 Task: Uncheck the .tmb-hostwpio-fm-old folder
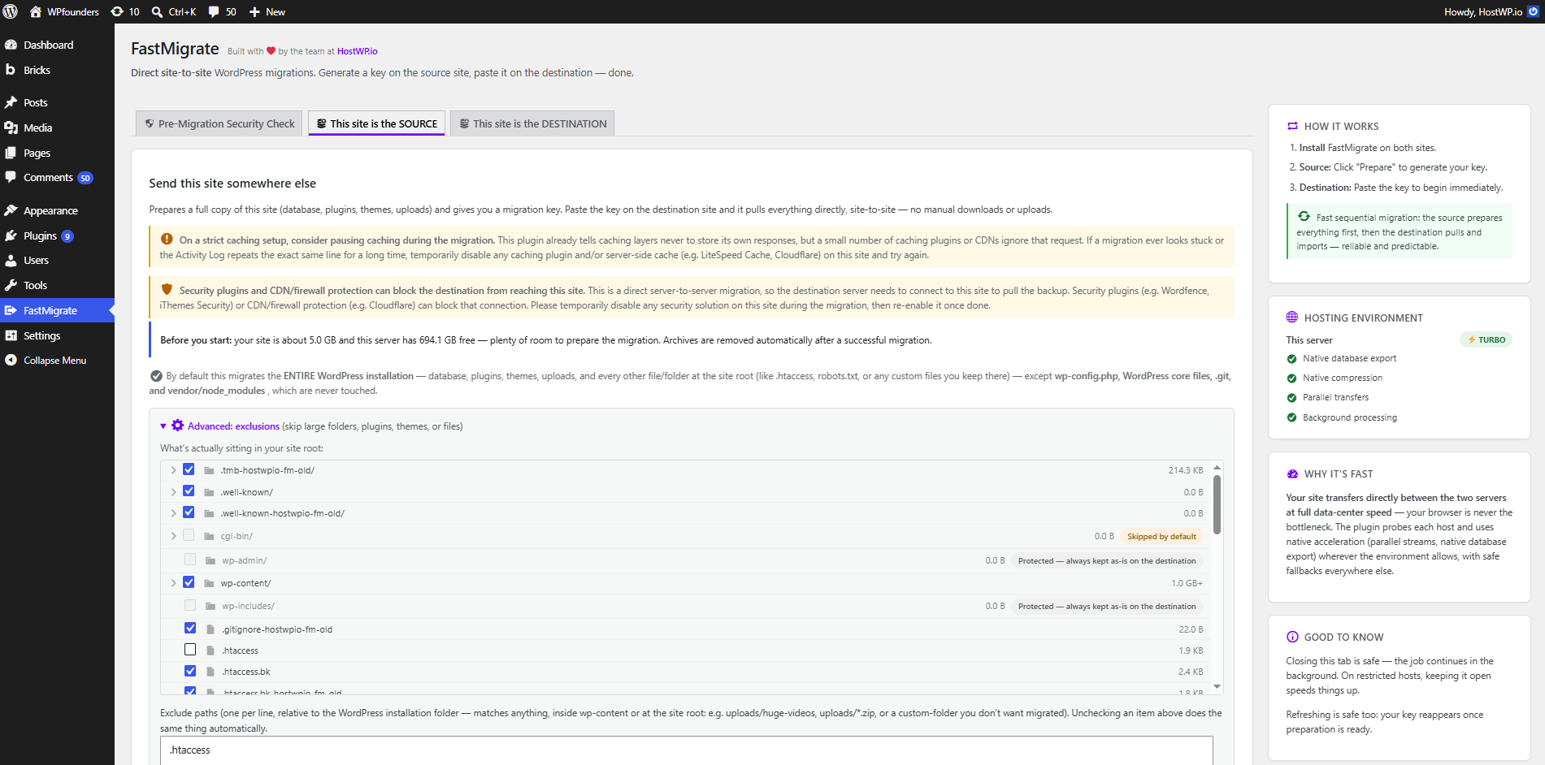189,469
